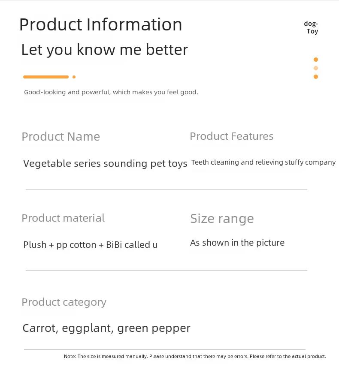This screenshot has width=339, height=373.
Task: Click the small orange dot beside the bar
Action: (74, 77)
